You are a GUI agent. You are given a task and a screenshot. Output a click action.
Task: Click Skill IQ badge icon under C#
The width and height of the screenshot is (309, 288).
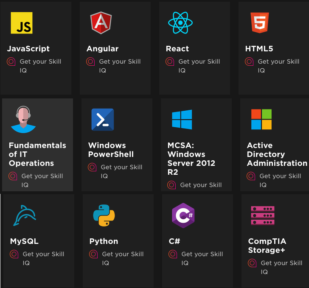(x=173, y=254)
